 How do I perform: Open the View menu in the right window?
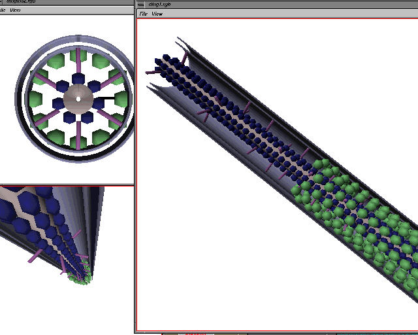[157, 14]
